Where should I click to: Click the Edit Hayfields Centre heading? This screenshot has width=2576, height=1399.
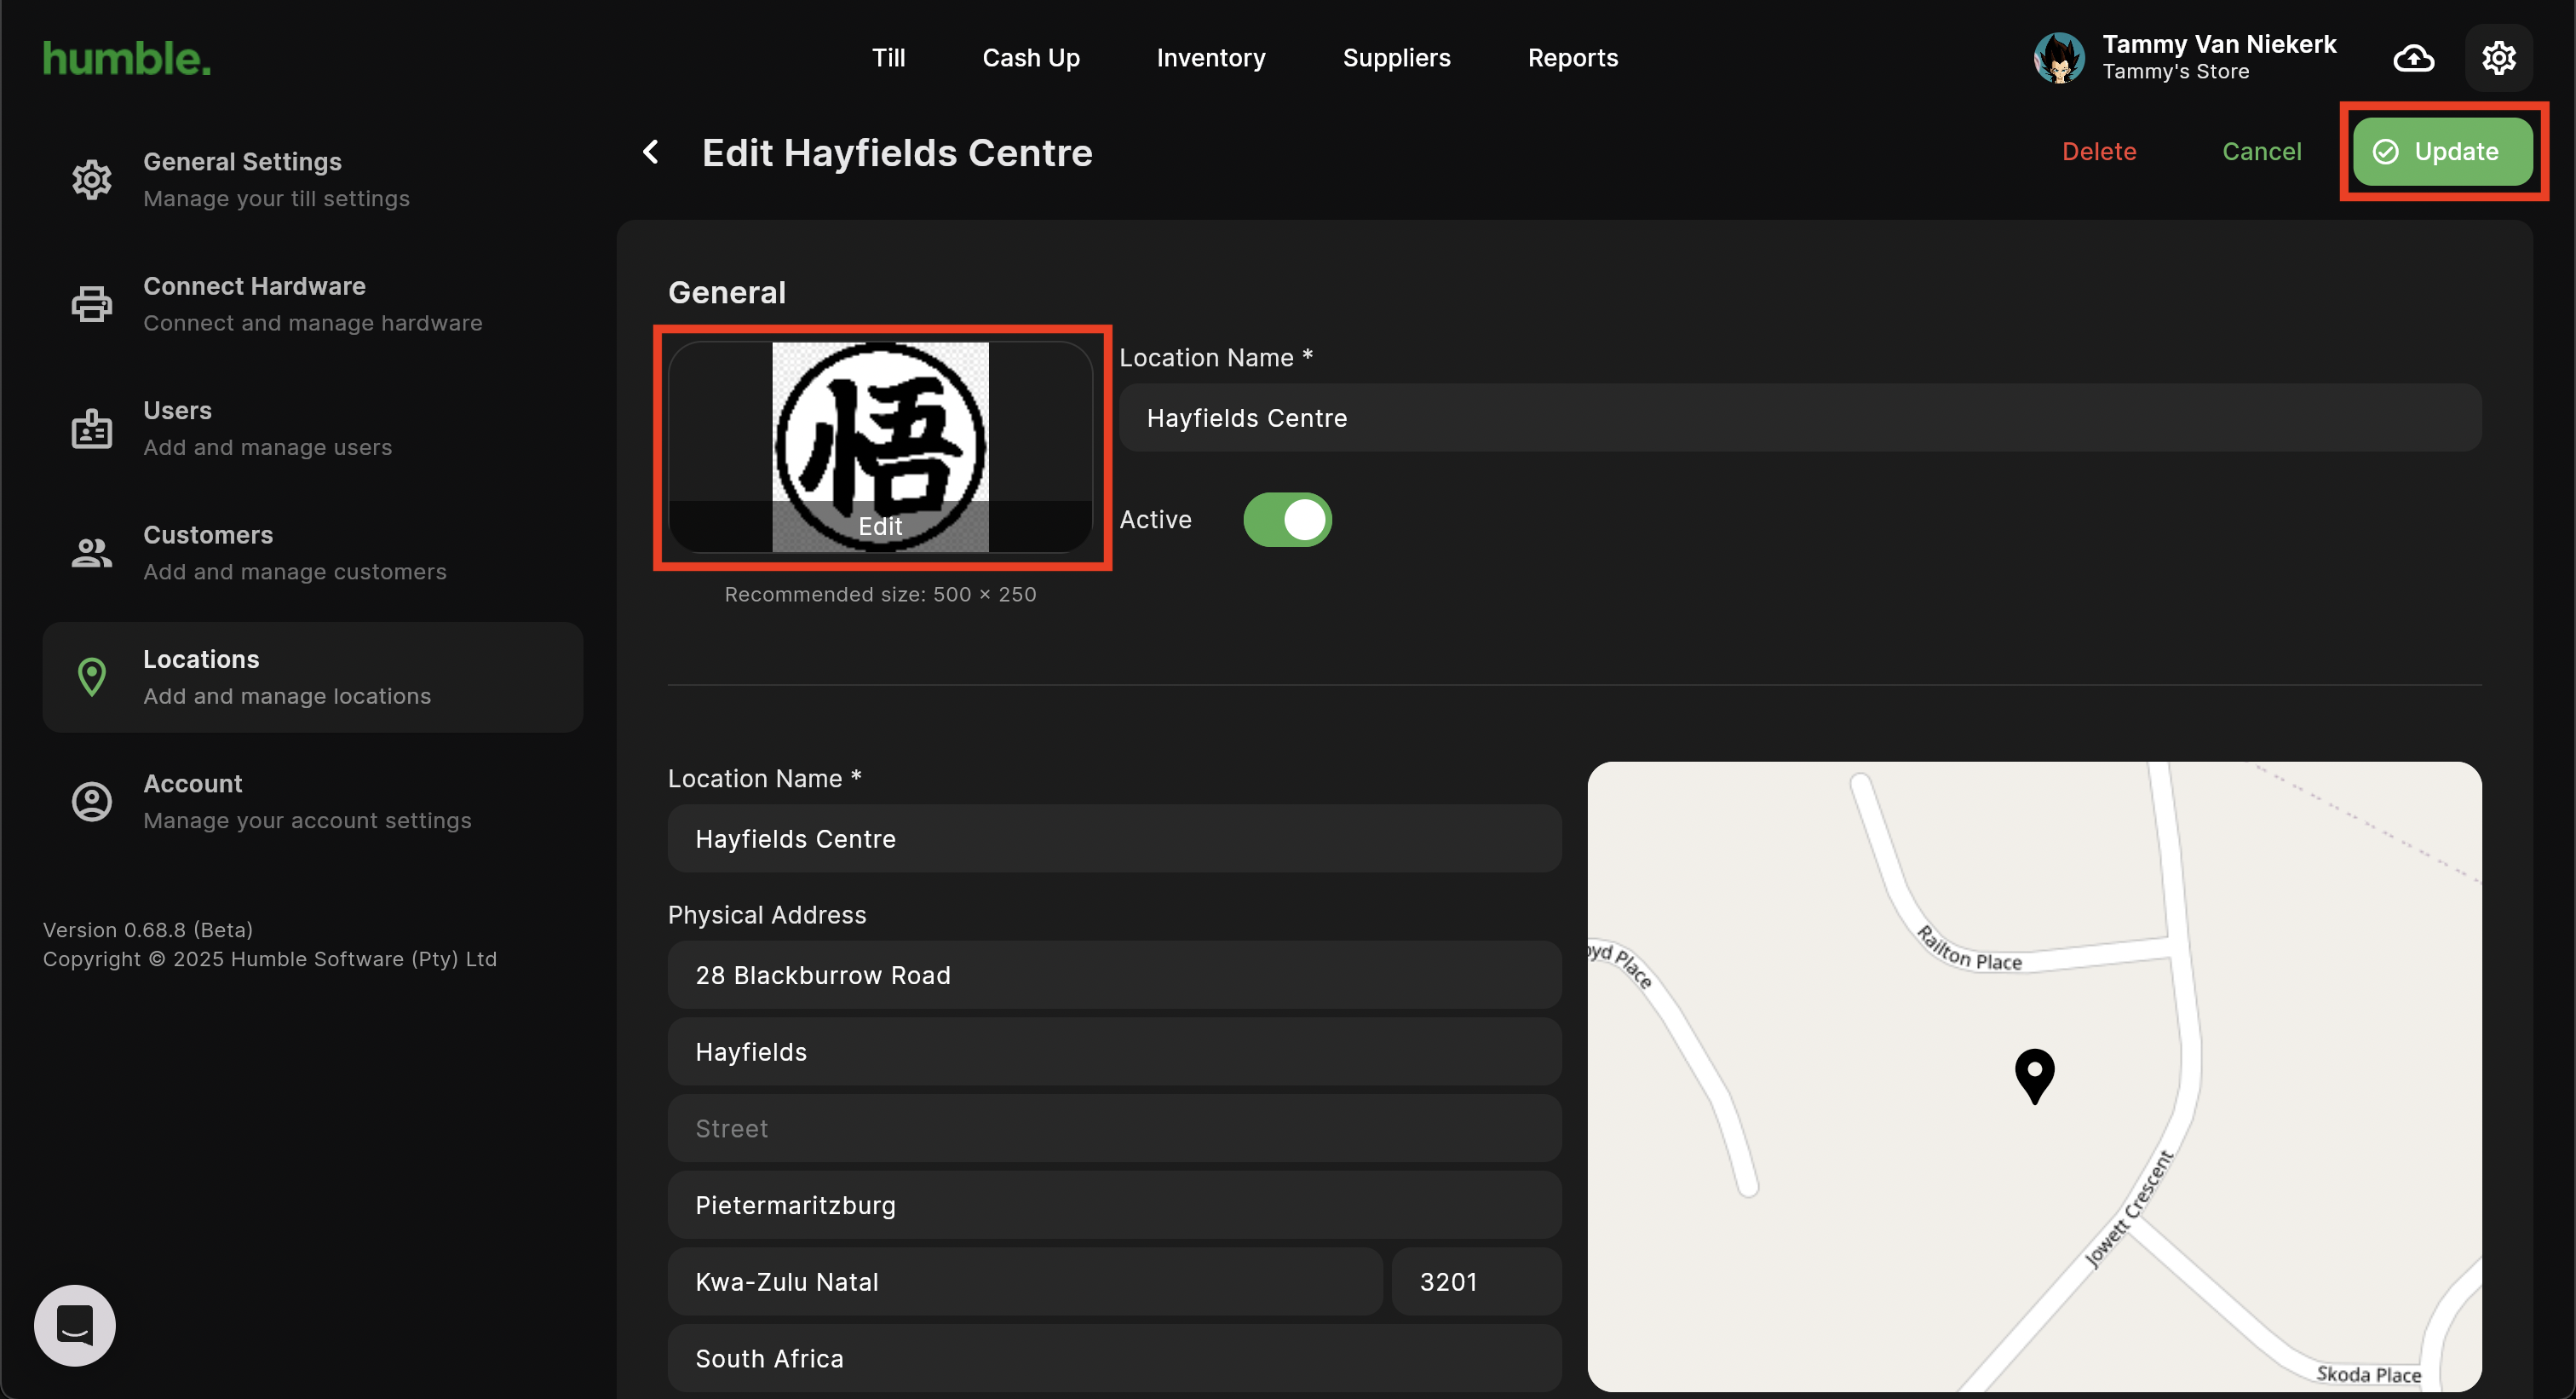897,152
